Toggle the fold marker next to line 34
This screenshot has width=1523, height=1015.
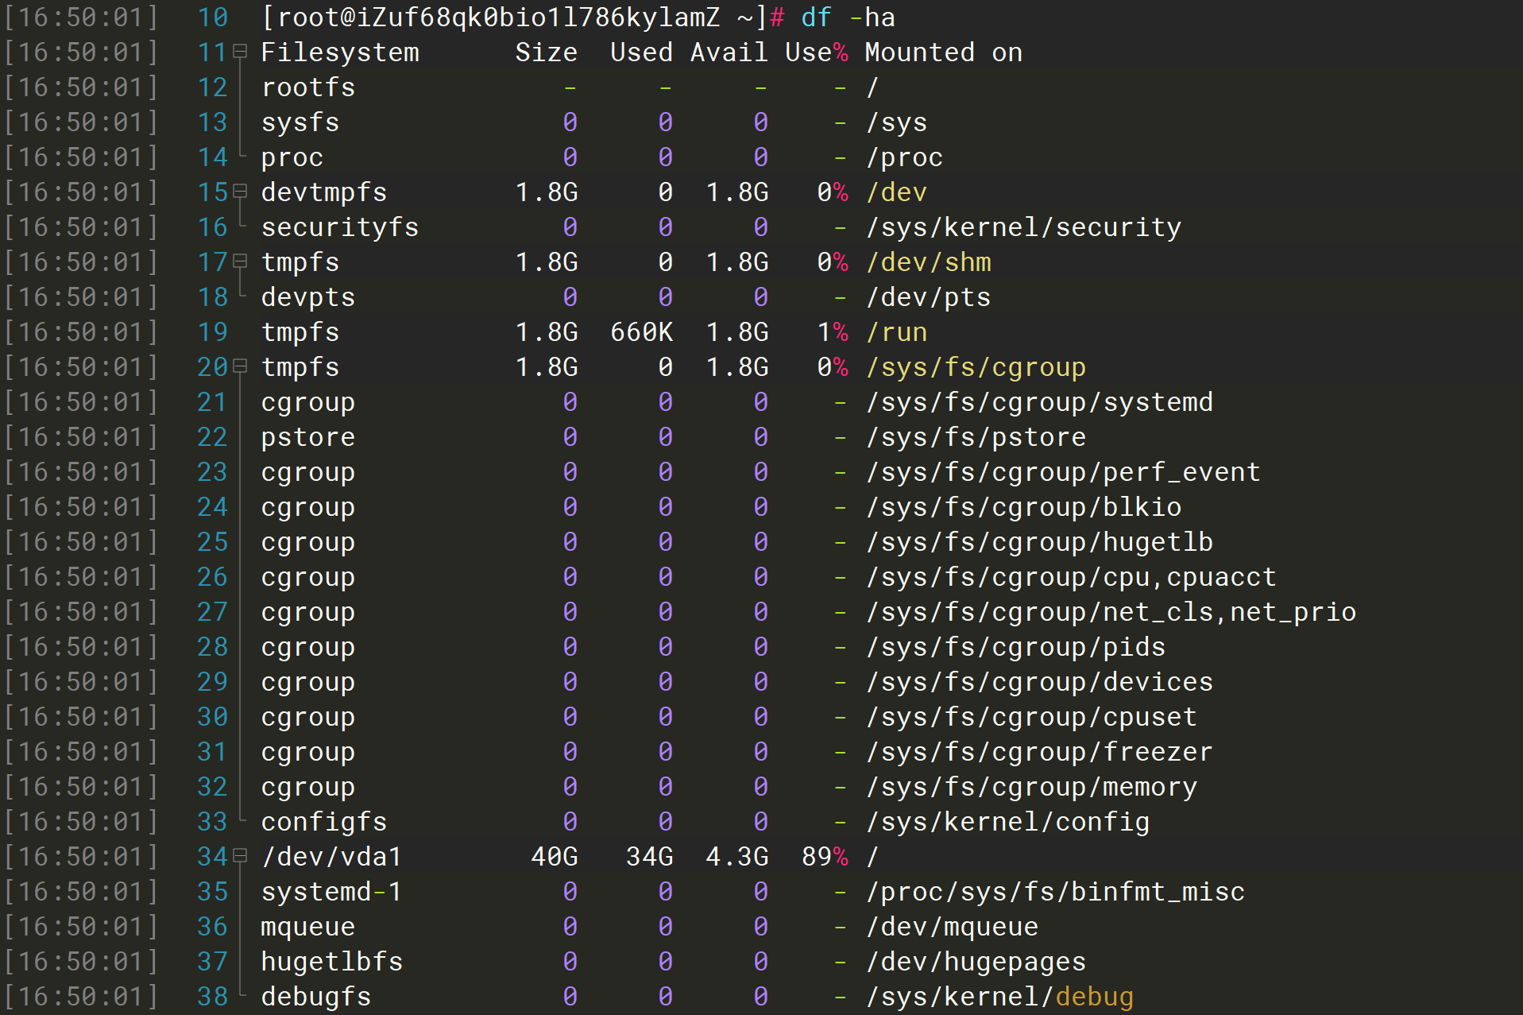click(240, 857)
